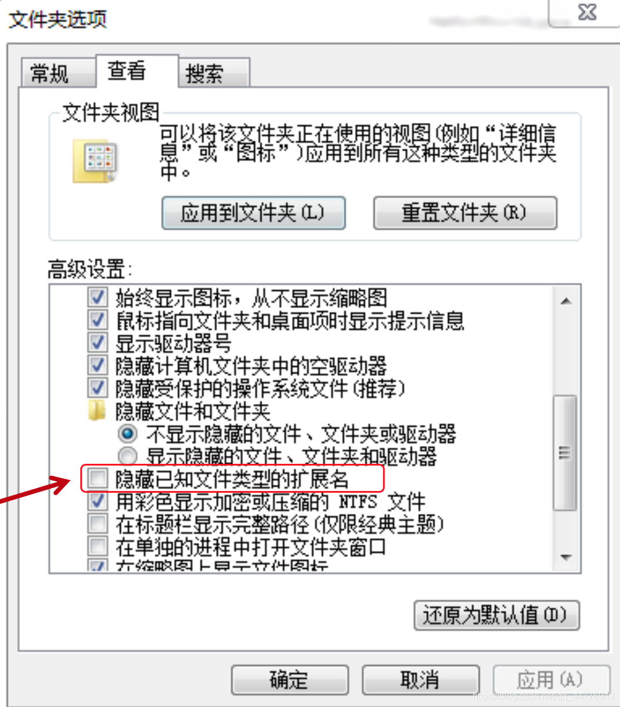Click 重置文件夹(R) button
The width and height of the screenshot is (620, 707).
(465, 213)
